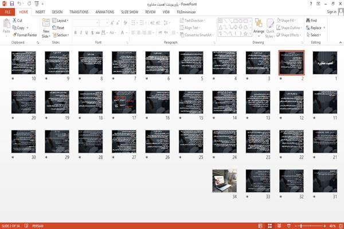Open the Shape Outline dropdown

(x=289, y=28)
